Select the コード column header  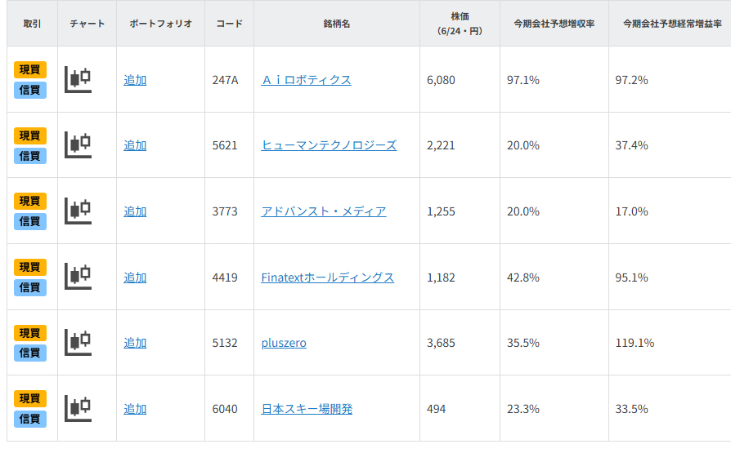pos(230,24)
